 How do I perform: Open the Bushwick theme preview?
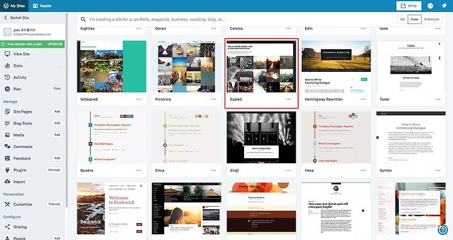pyautogui.click(x=111, y=209)
